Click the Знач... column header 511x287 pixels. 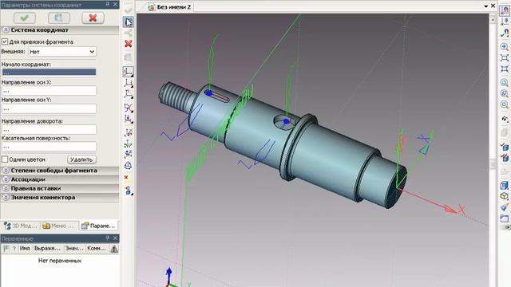[74, 249]
